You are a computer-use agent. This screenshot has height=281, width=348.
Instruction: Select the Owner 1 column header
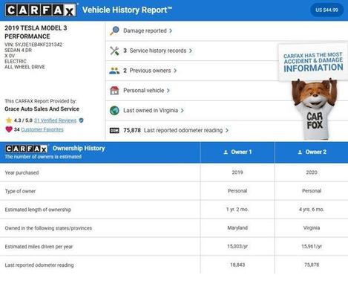click(237, 152)
